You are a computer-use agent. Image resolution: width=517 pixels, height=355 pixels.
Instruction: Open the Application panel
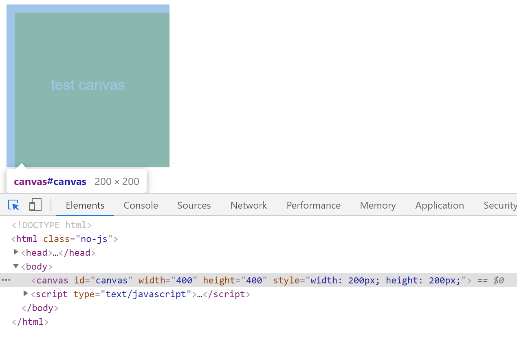click(440, 205)
